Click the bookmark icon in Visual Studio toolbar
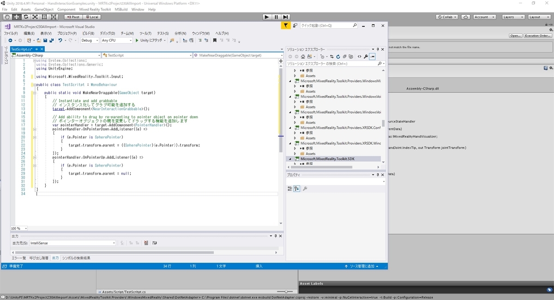This screenshot has height=300, width=554. pyautogui.click(x=215, y=41)
